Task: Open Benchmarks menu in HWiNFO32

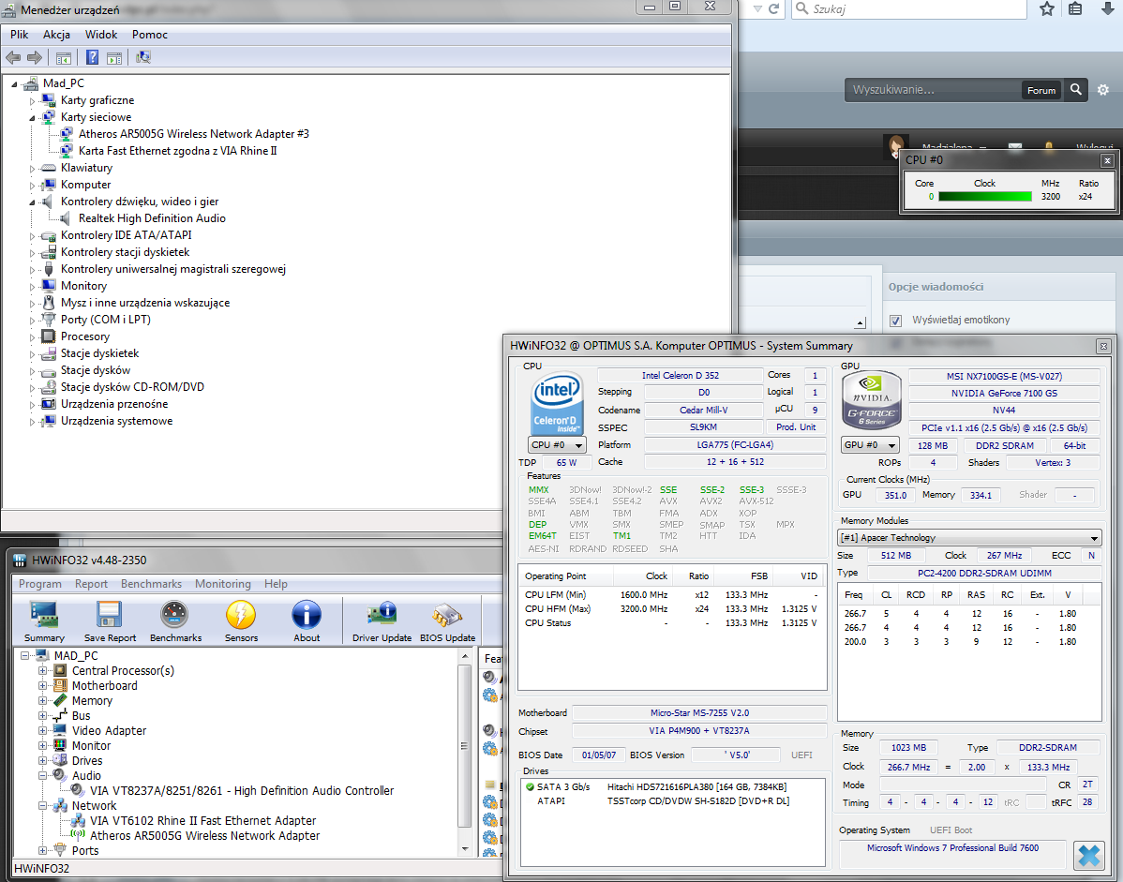Action: [151, 583]
